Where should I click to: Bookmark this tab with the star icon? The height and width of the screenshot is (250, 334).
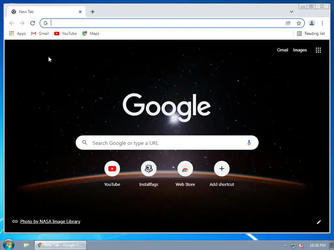pos(299,23)
